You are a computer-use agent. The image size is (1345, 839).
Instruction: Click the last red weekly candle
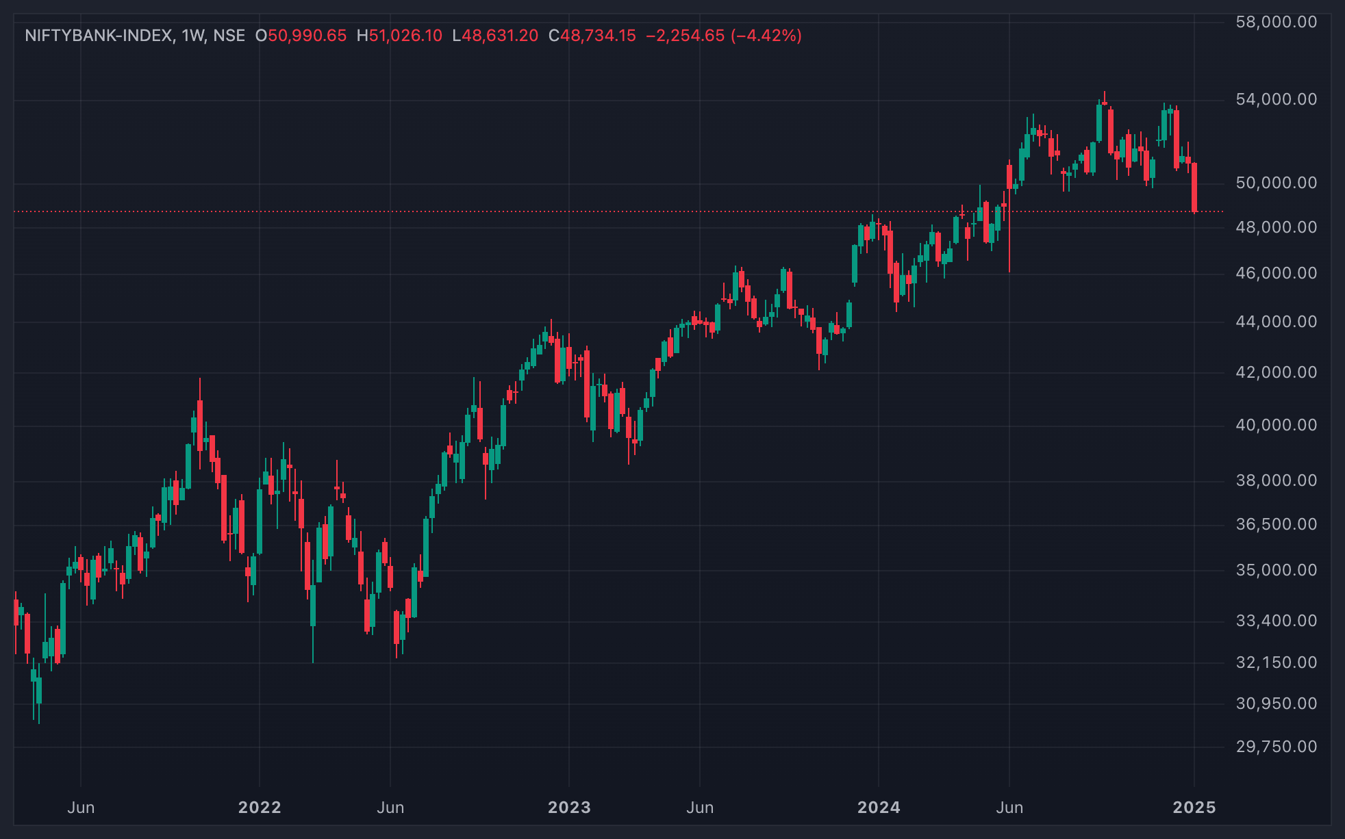pos(1194,188)
